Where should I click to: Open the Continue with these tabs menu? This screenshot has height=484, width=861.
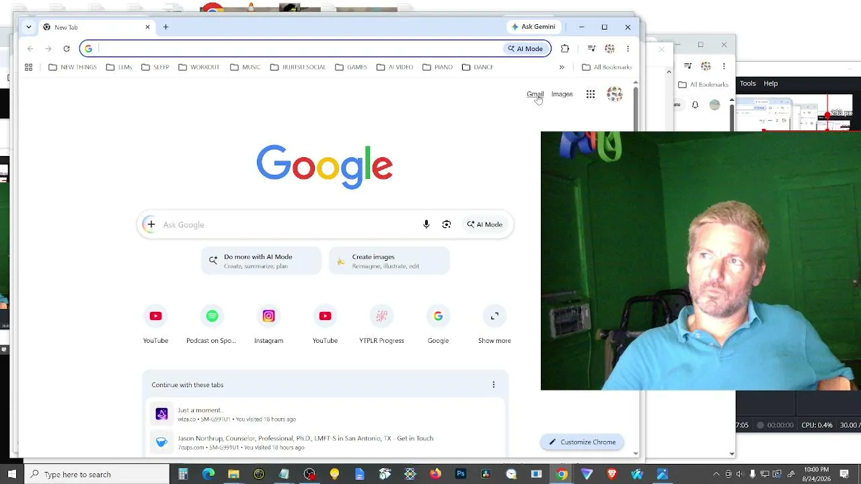(494, 385)
